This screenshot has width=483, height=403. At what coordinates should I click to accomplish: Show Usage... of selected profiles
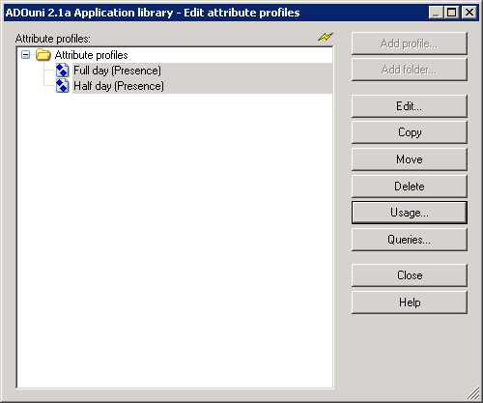pyautogui.click(x=410, y=213)
